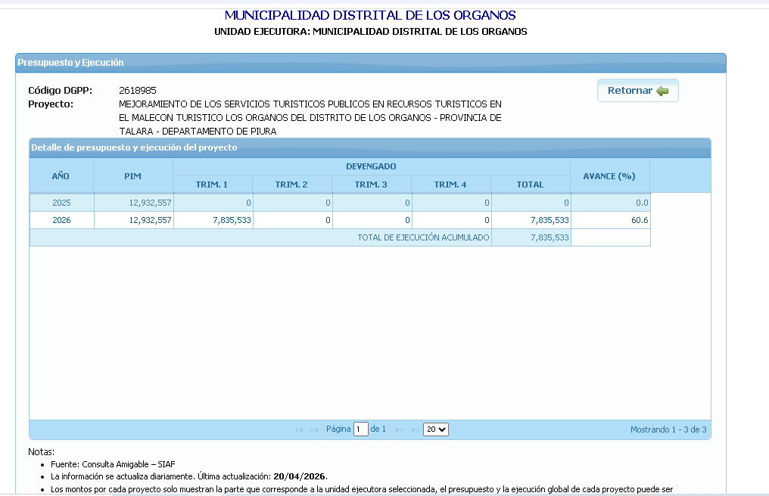Click the AVANCE (%) column header
The width and height of the screenshot is (769, 496).
tap(609, 175)
